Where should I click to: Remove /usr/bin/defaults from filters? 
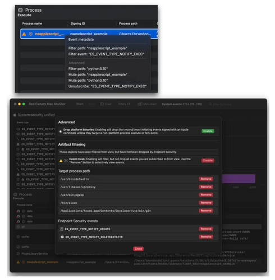[x=206, y=179]
